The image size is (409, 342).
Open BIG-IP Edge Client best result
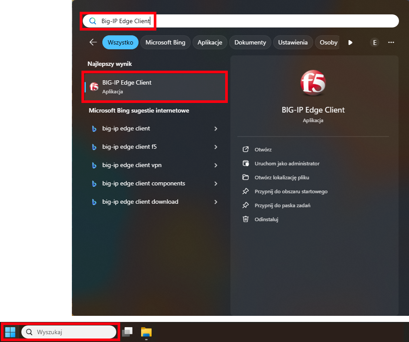pos(155,87)
